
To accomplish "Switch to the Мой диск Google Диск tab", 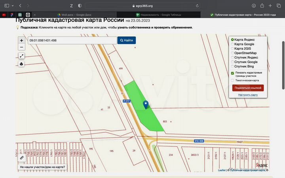I will coord(75,15).
